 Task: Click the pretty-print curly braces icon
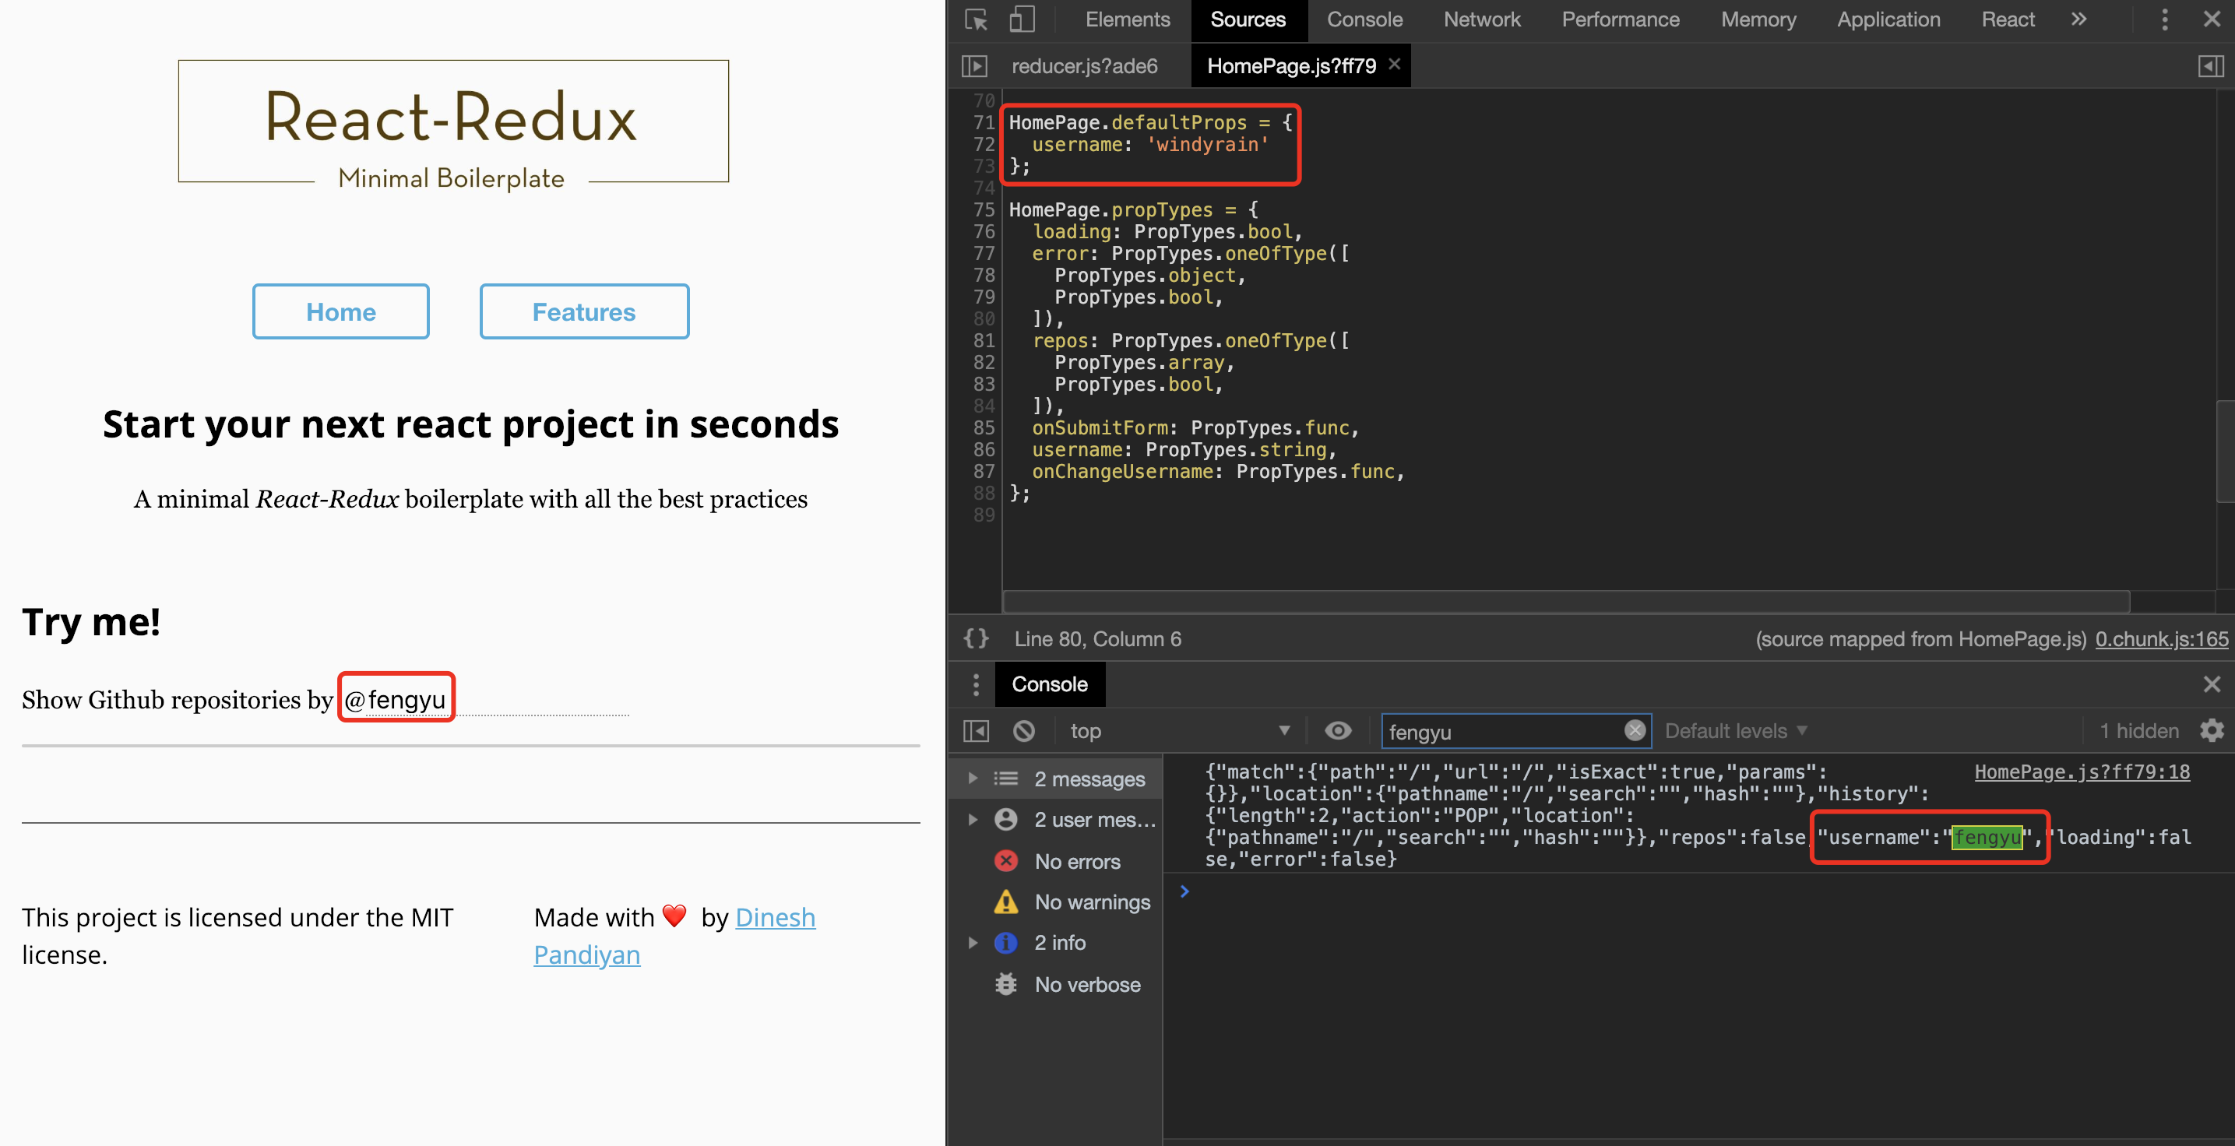pyautogui.click(x=976, y=639)
